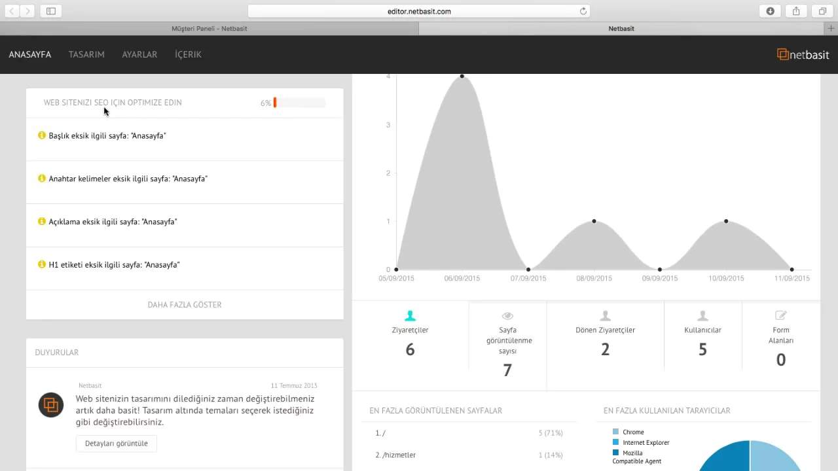Click the Sayfa görüntülenme eye icon

point(507,316)
